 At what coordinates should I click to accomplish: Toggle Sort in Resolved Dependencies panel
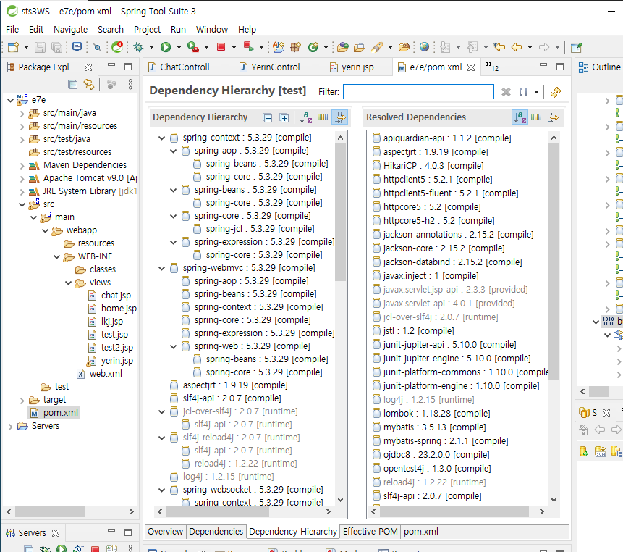(520, 117)
